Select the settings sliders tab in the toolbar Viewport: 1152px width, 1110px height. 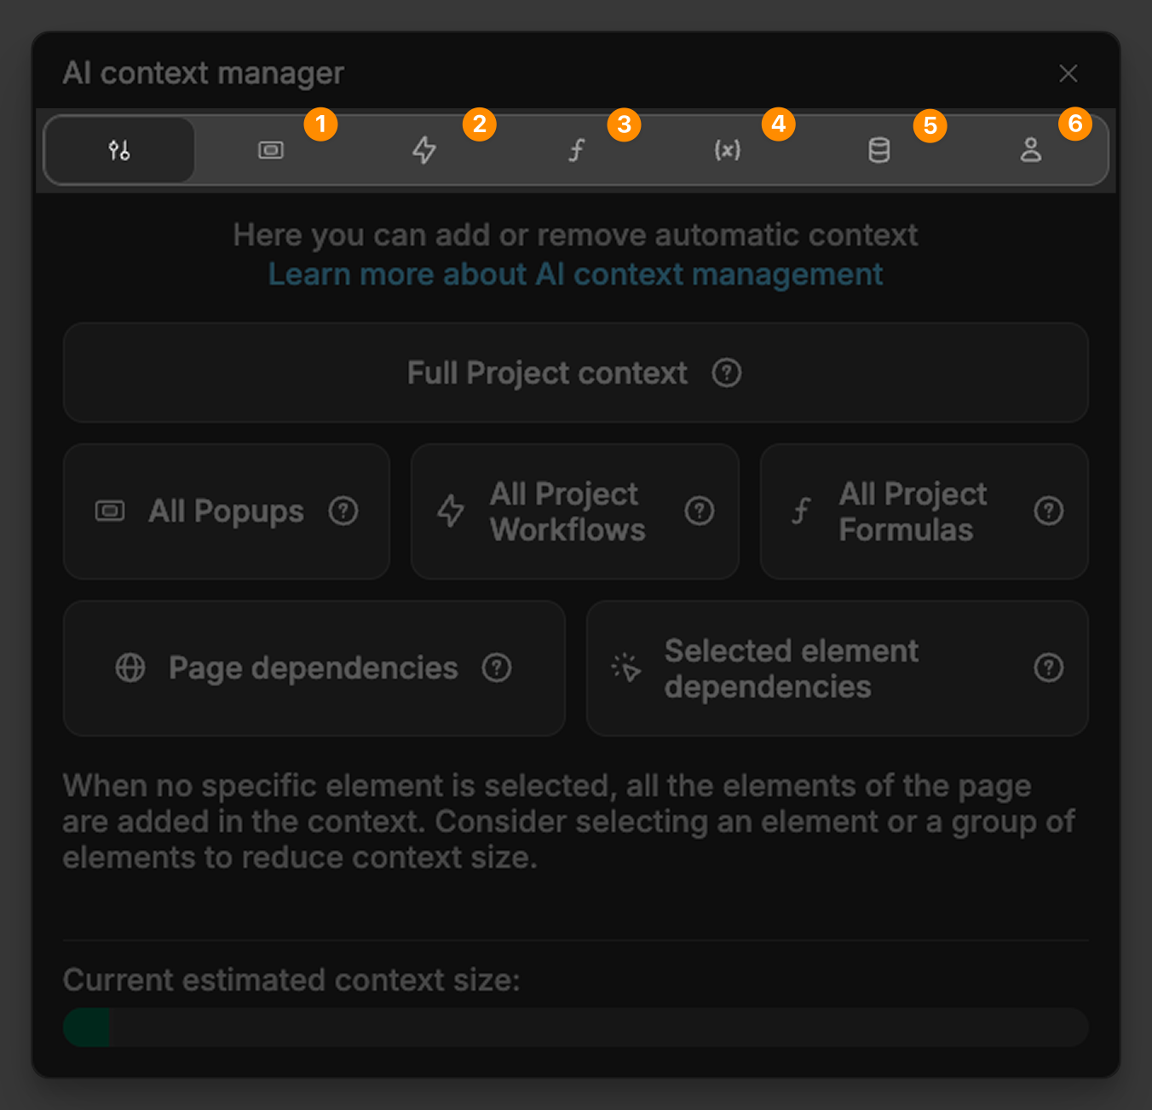click(x=118, y=150)
